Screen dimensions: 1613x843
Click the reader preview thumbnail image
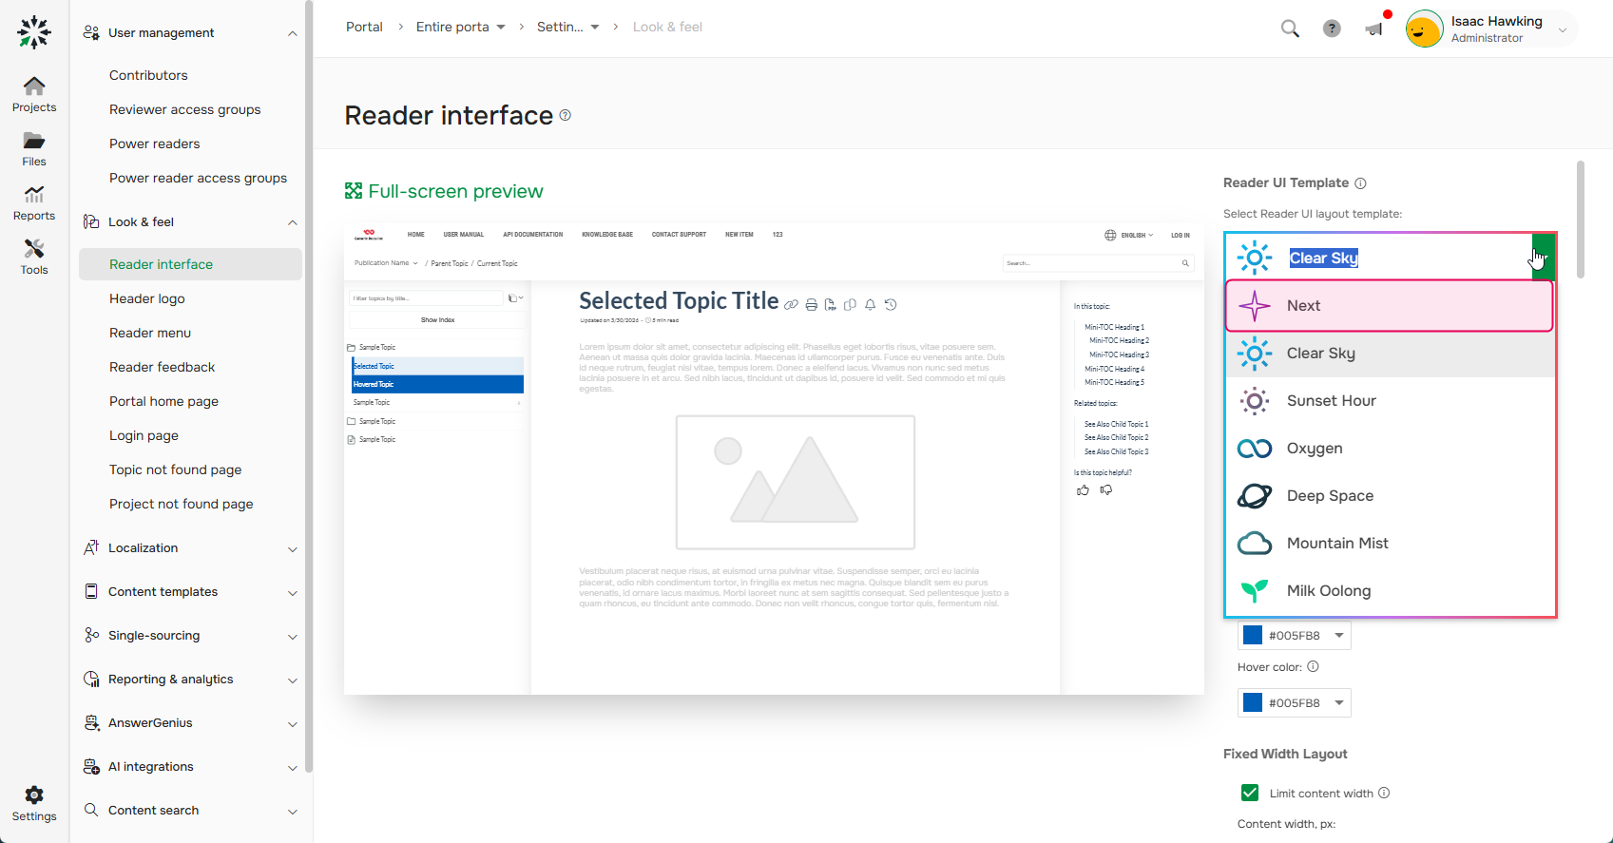point(774,458)
